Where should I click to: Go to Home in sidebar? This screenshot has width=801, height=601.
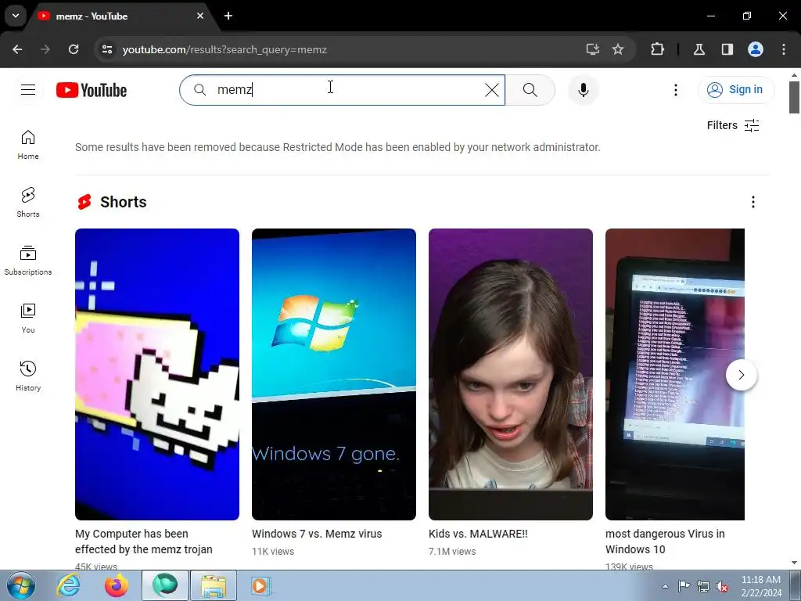click(x=28, y=145)
